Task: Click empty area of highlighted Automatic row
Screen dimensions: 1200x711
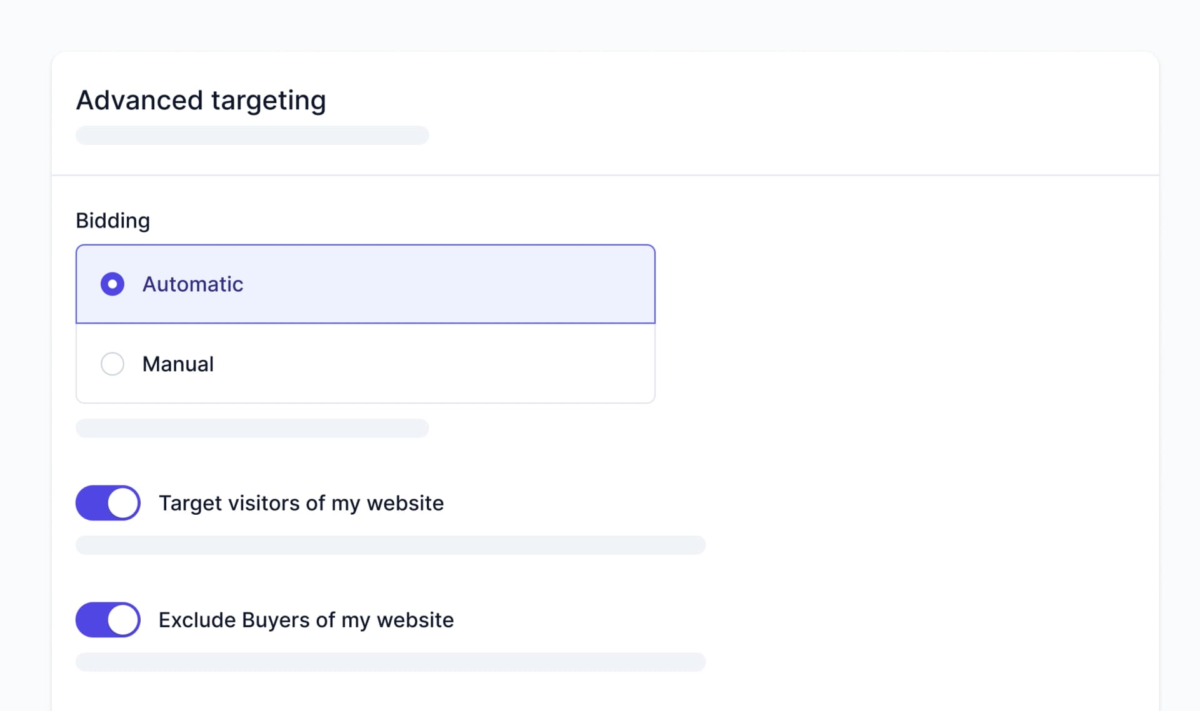Action: click(x=450, y=284)
